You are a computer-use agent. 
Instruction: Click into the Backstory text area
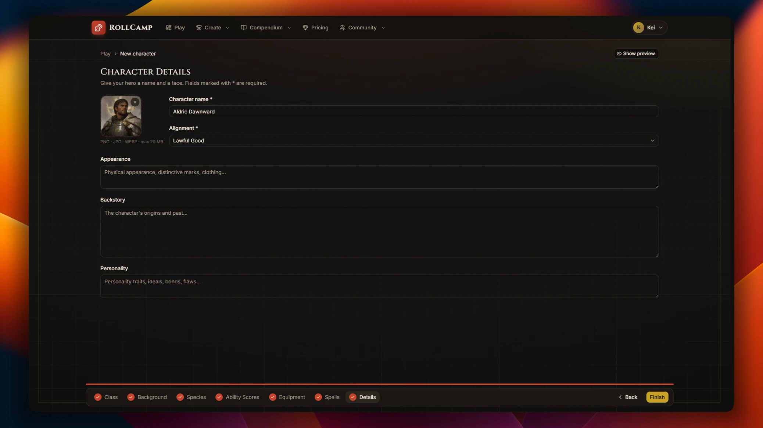[x=379, y=231]
